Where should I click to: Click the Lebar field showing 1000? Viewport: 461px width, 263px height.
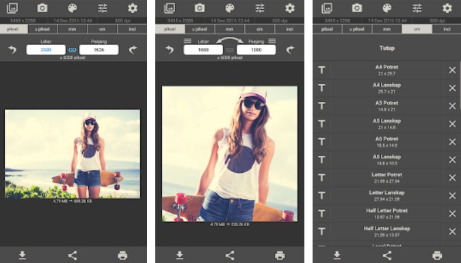point(203,50)
